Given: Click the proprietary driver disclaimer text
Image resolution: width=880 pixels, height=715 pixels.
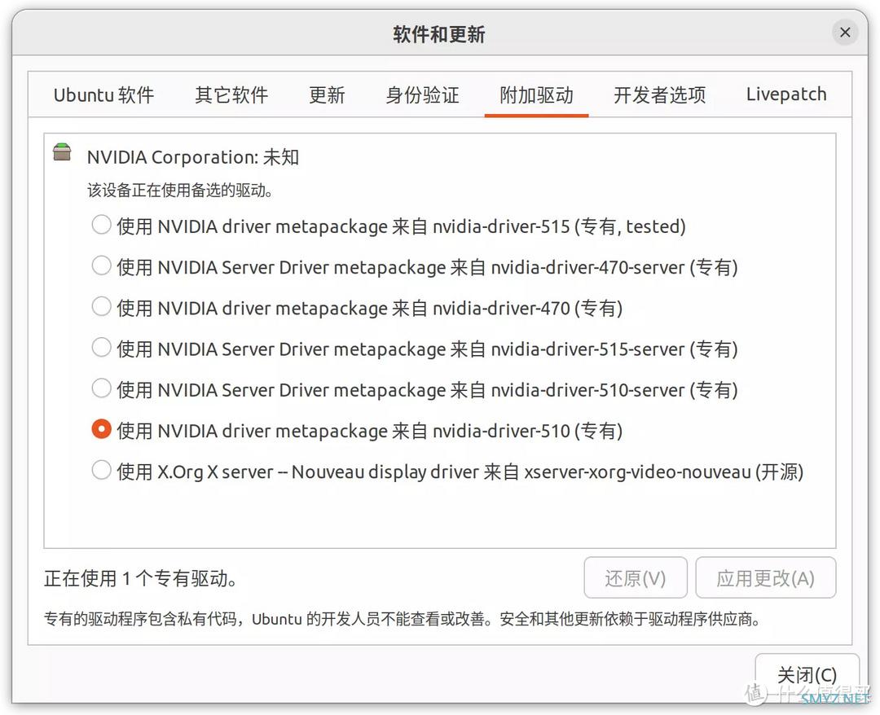Looking at the screenshot, I should (403, 619).
